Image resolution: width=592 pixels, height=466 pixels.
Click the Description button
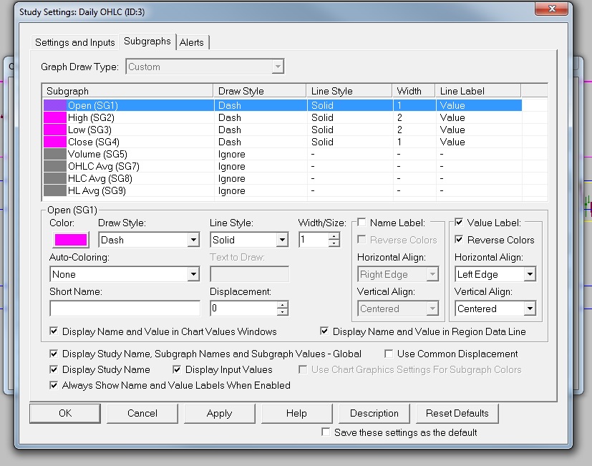(x=374, y=413)
